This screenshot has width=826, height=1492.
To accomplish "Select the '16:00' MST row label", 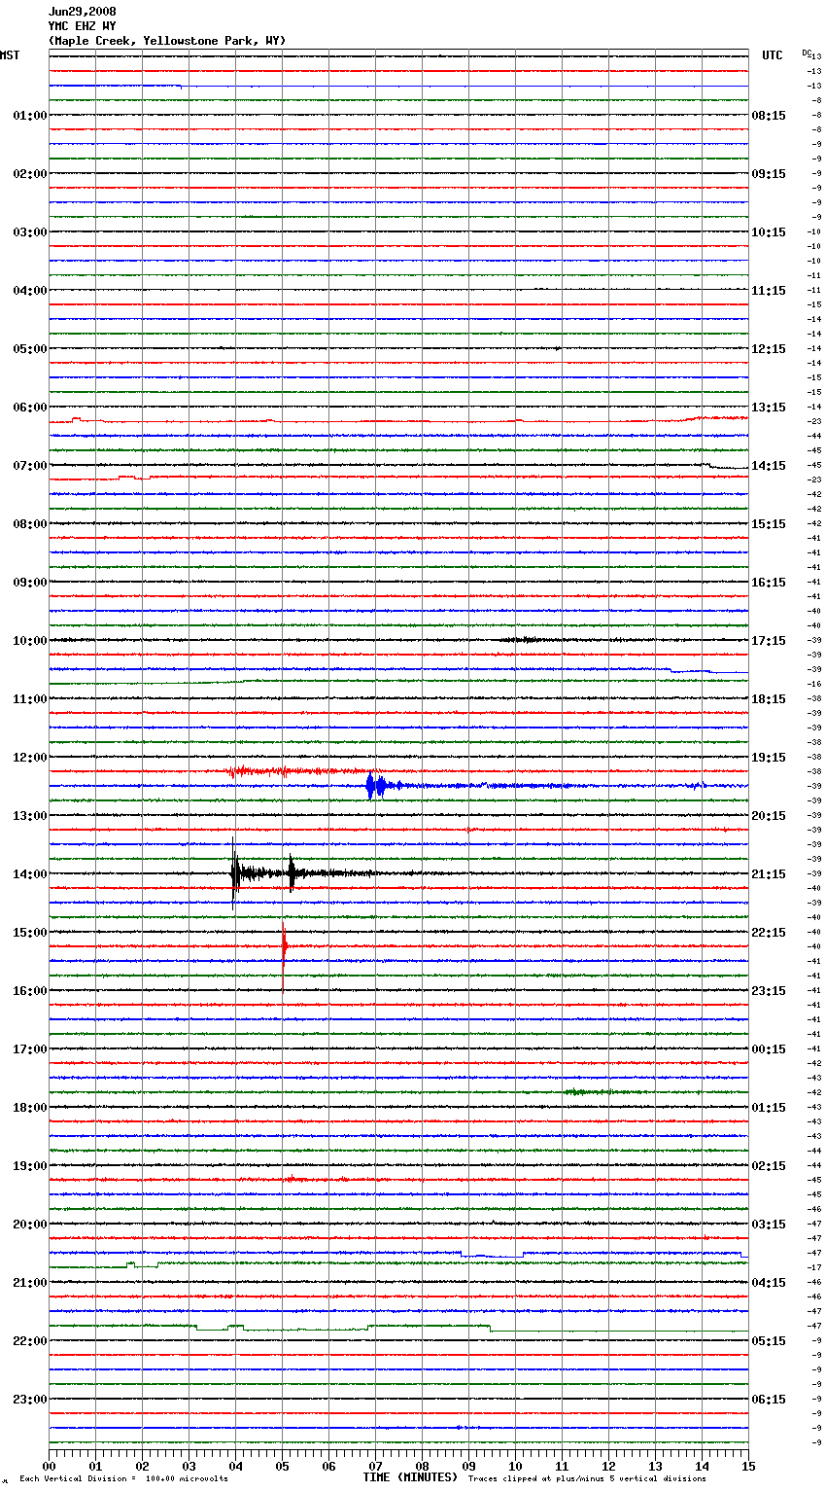I will [x=30, y=991].
